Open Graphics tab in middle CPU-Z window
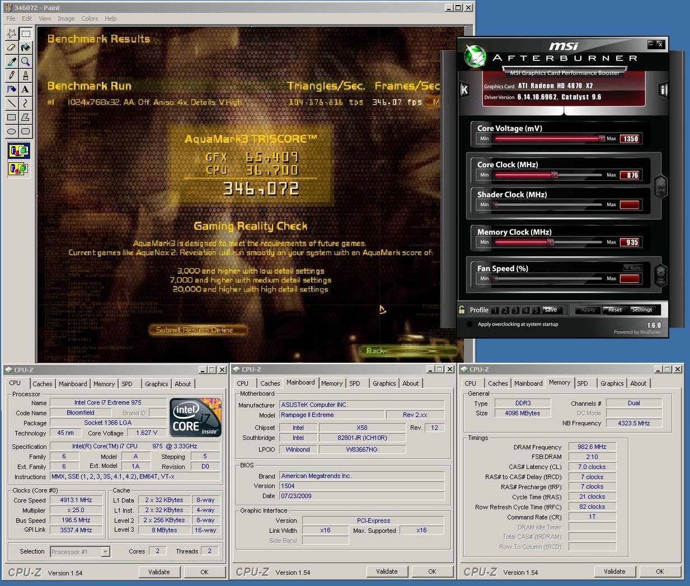This screenshot has height=586, width=690. [384, 383]
